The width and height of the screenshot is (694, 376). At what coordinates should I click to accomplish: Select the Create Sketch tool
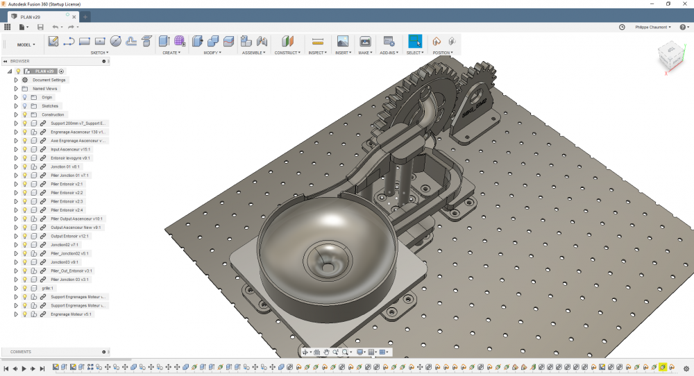[53, 41]
